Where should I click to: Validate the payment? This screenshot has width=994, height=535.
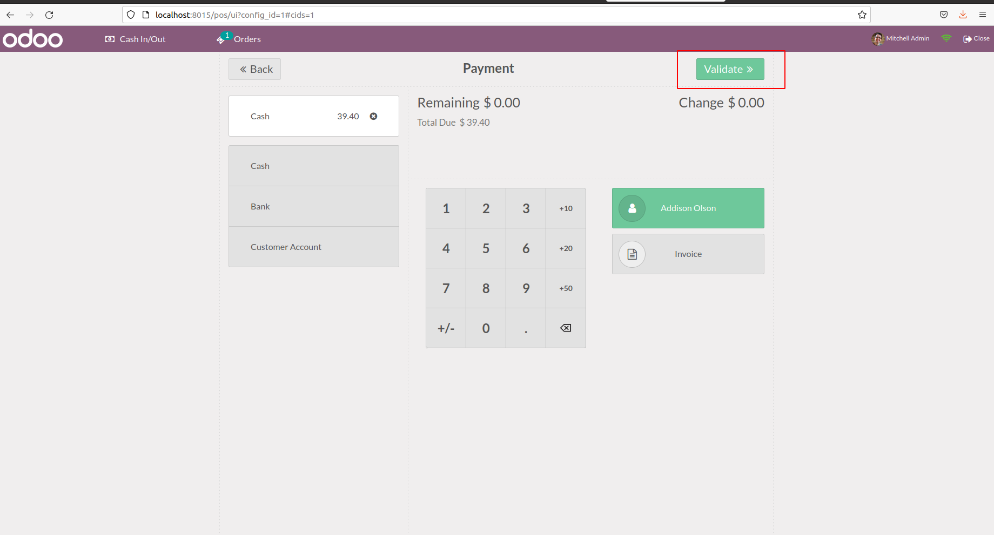[x=730, y=69]
